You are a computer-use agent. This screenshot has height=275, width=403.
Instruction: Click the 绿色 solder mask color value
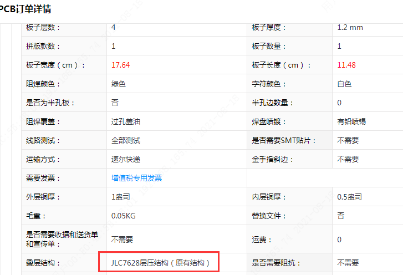[x=119, y=84]
